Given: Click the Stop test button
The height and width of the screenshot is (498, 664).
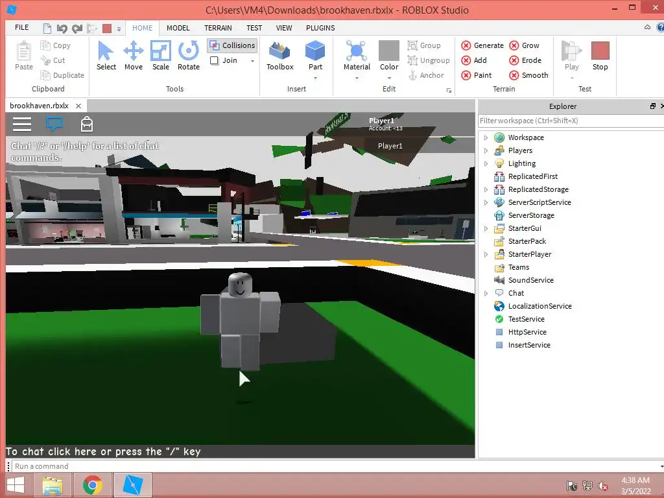Looking at the screenshot, I should [600, 56].
